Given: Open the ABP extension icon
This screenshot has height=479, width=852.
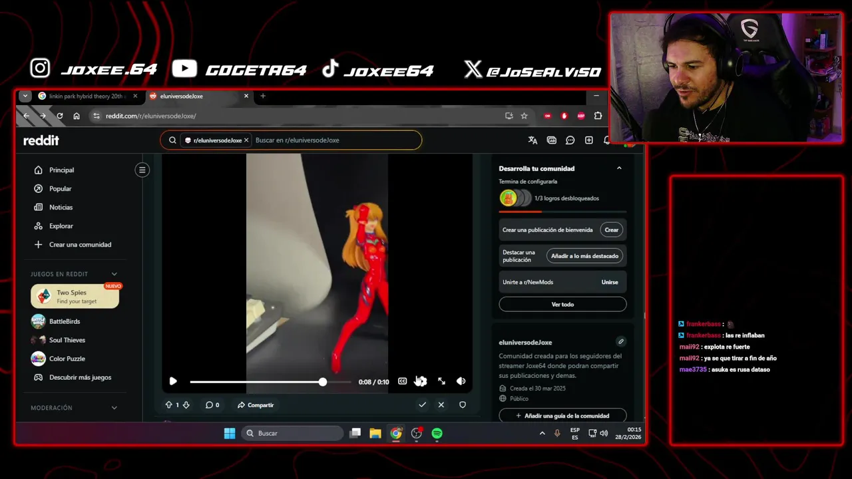Looking at the screenshot, I should pos(581,116).
